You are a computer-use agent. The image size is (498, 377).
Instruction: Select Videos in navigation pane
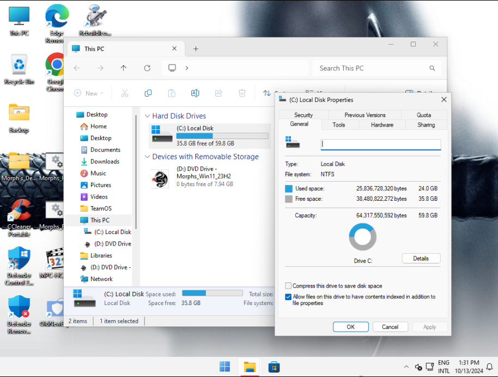pyautogui.click(x=99, y=197)
